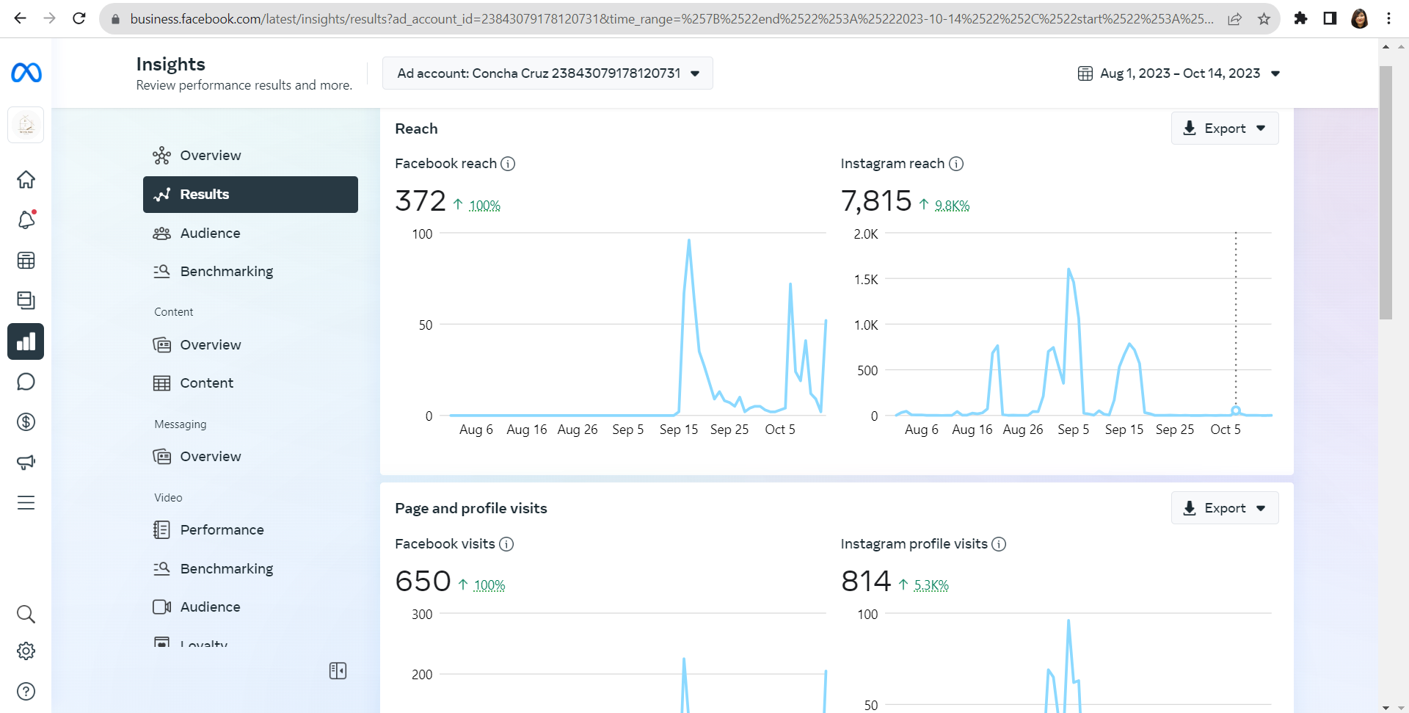Image resolution: width=1409 pixels, height=713 pixels.
Task: Open the Monetization dollar icon
Action: click(26, 421)
